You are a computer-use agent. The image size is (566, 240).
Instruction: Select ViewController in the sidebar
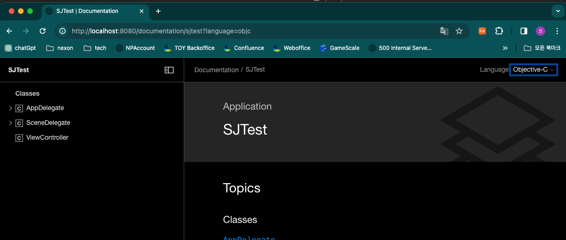coord(47,138)
